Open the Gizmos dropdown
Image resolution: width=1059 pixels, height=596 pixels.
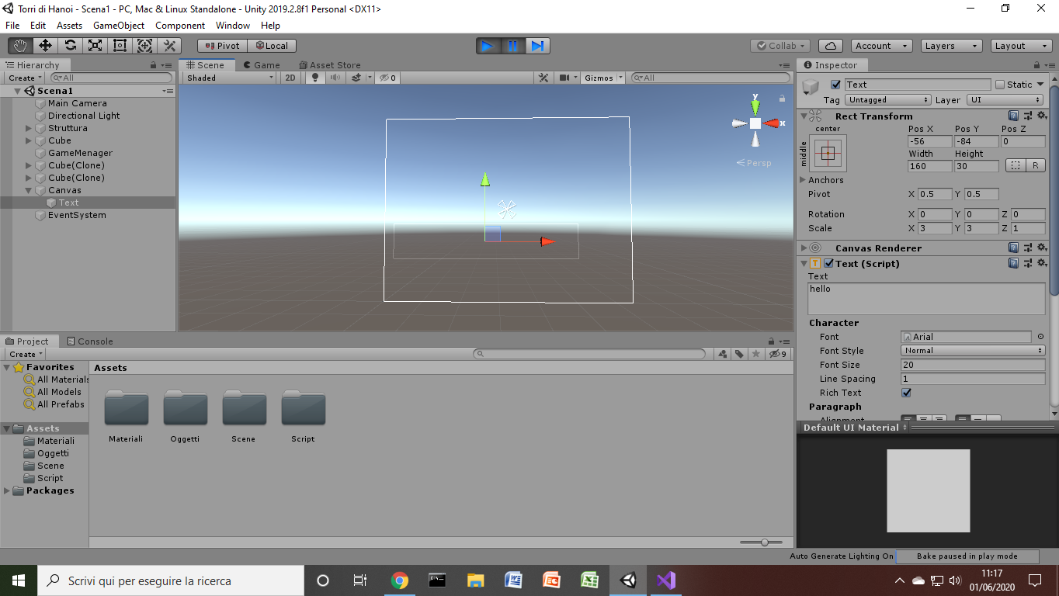point(603,78)
